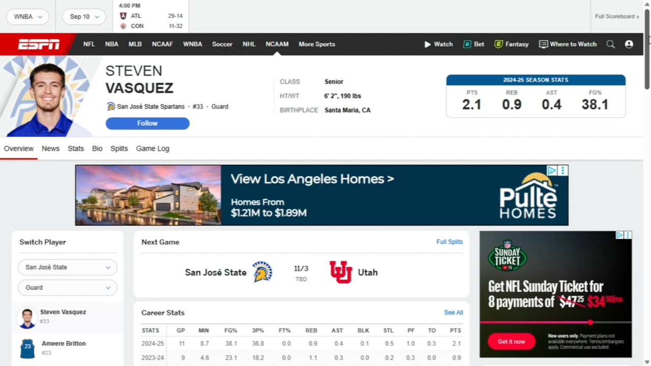The height and width of the screenshot is (366, 651).
Task: Open the user profile icon
Action: (629, 44)
